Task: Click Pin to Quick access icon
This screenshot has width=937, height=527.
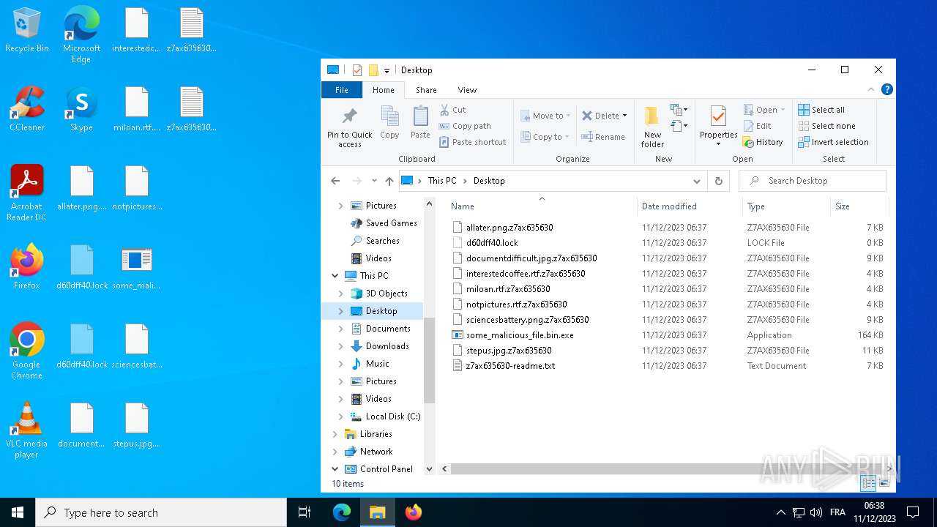Action: [350, 117]
